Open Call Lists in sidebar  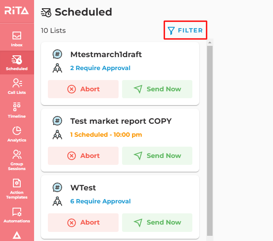pyautogui.click(x=17, y=86)
